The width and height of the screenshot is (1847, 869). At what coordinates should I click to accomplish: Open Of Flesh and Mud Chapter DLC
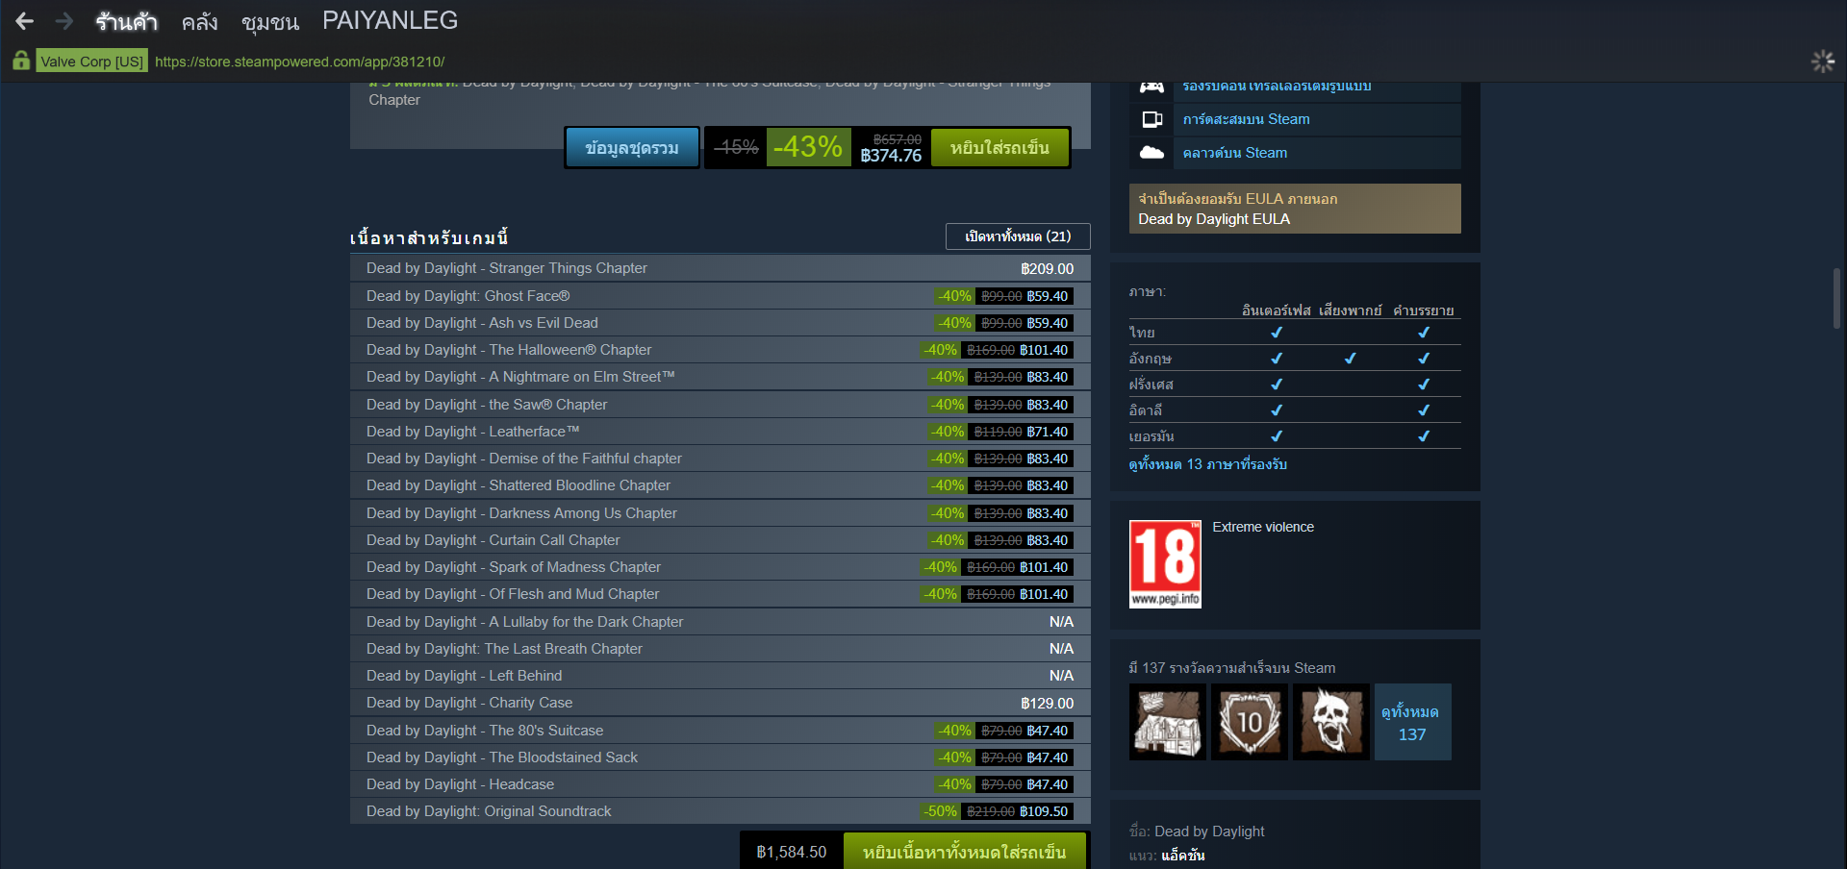tap(721, 594)
